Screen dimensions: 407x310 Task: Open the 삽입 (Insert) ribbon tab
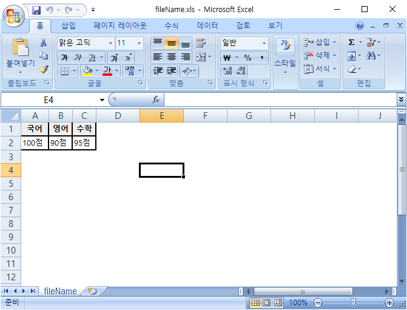[69, 25]
